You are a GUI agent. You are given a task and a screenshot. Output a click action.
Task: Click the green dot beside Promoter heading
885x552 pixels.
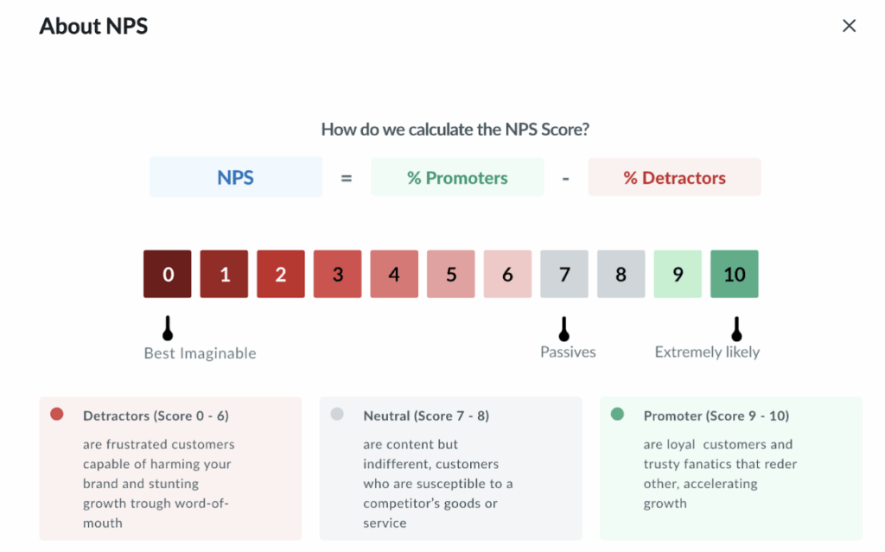coord(618,415)
